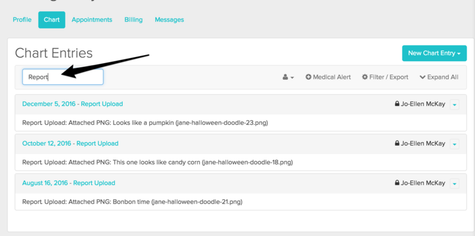
Task: Open dropdown arrow for October 12 entry
Action: click(454, 144)
